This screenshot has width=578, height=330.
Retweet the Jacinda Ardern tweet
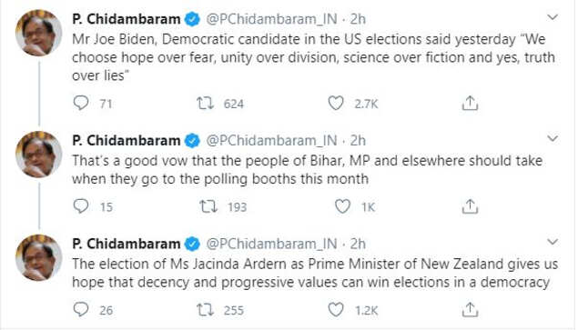[205, 309]
